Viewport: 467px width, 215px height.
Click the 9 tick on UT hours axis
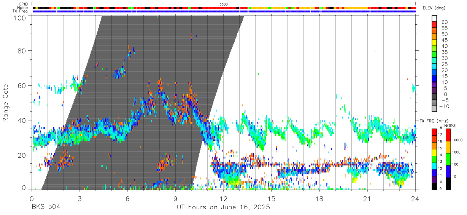coord(175,199)
